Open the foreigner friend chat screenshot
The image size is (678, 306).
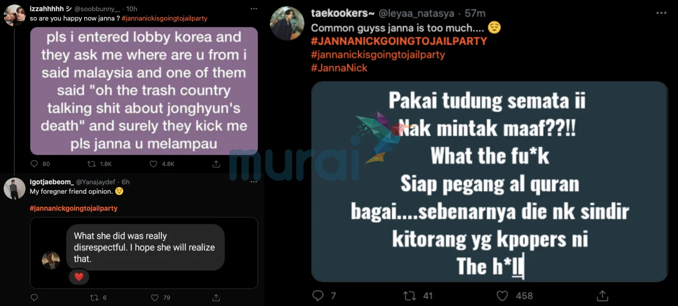tap(144, 253)
